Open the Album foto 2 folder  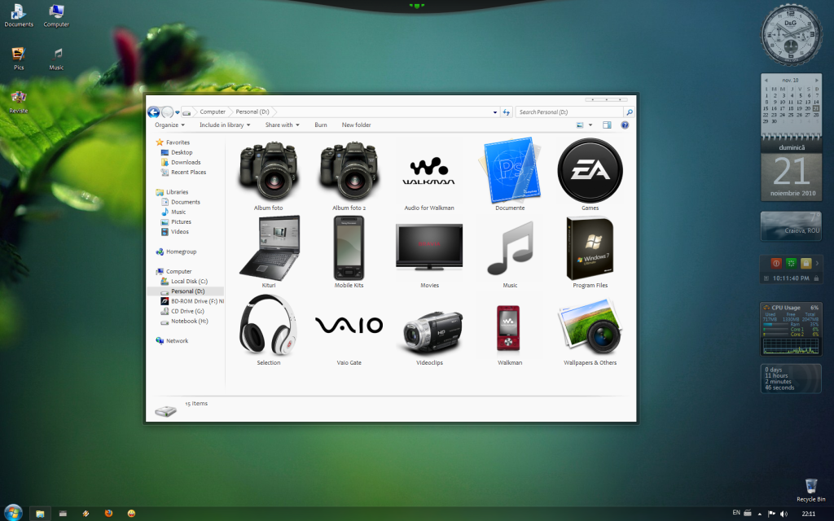[x=349, y=172]
